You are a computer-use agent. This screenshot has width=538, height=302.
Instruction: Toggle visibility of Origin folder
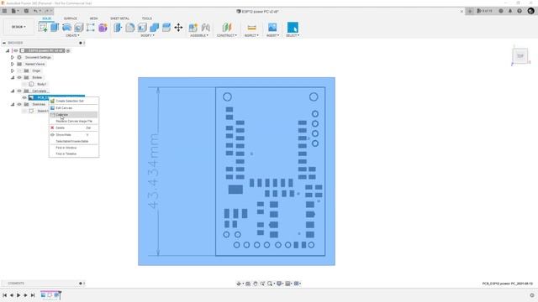pos(19,70)
